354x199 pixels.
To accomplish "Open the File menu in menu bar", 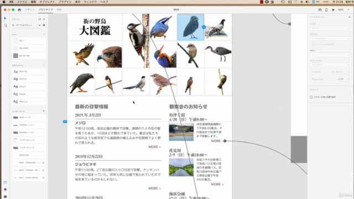I will 22,2.
